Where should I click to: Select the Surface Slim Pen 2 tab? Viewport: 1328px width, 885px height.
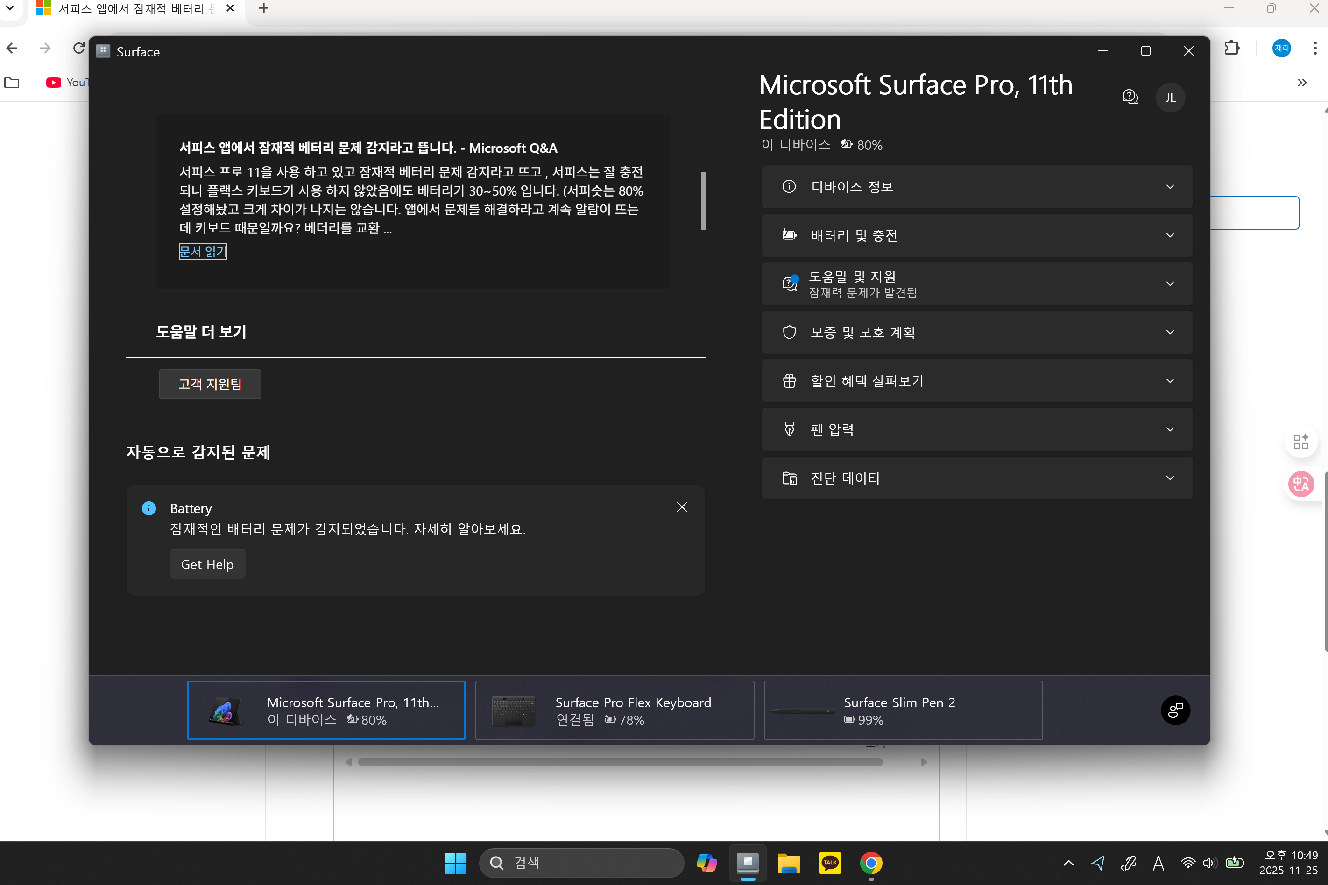pyautogui.click(x=903, y=710)
